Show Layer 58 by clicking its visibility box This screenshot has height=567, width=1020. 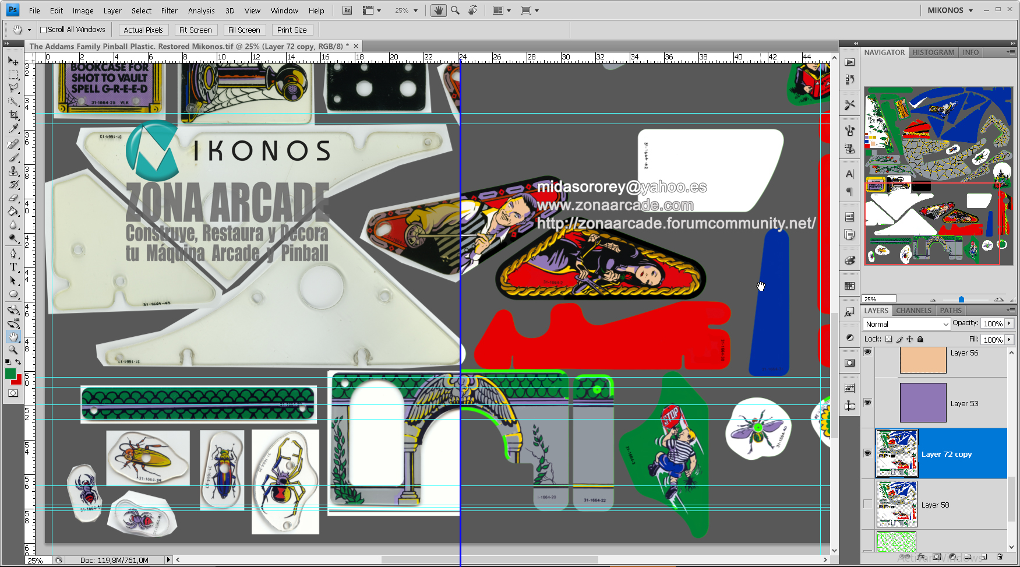coord(867,504)
